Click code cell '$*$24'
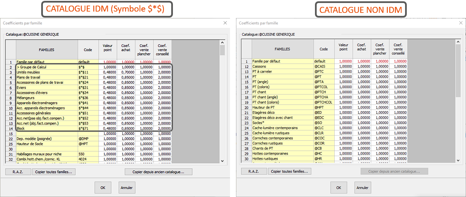 (x=88, y=82)
